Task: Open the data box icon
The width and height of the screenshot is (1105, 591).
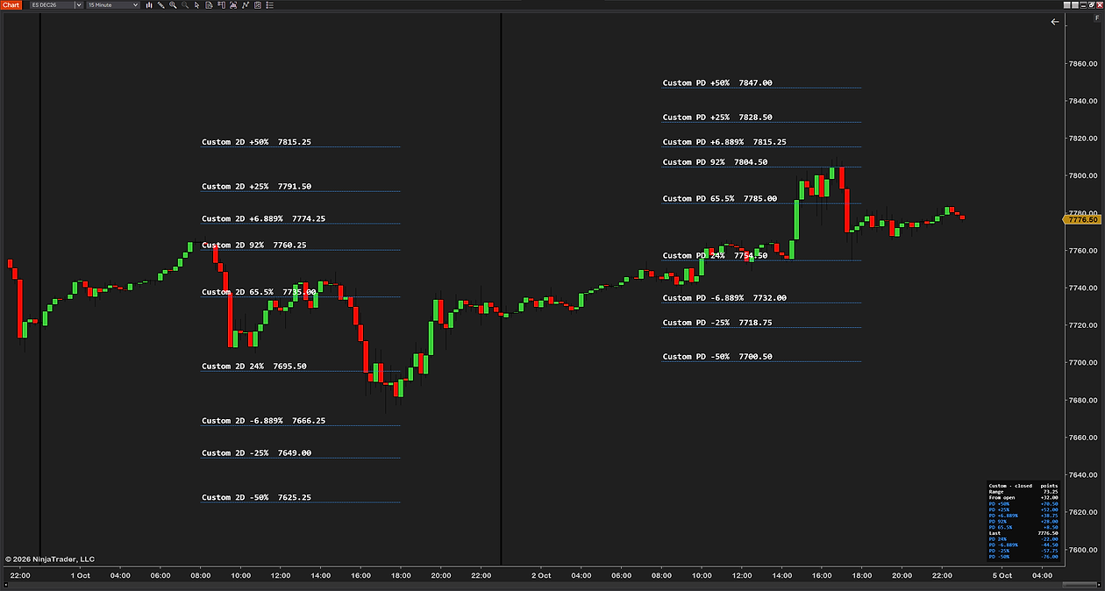Action: pos(209,4)
